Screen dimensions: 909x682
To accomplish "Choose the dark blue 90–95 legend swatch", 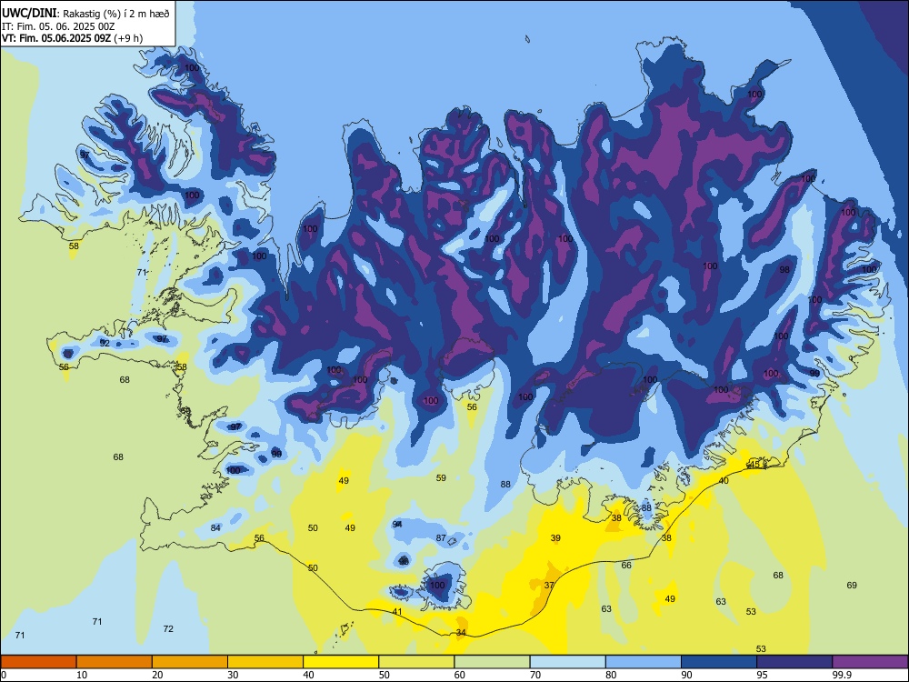I will [x=719, y=662].
